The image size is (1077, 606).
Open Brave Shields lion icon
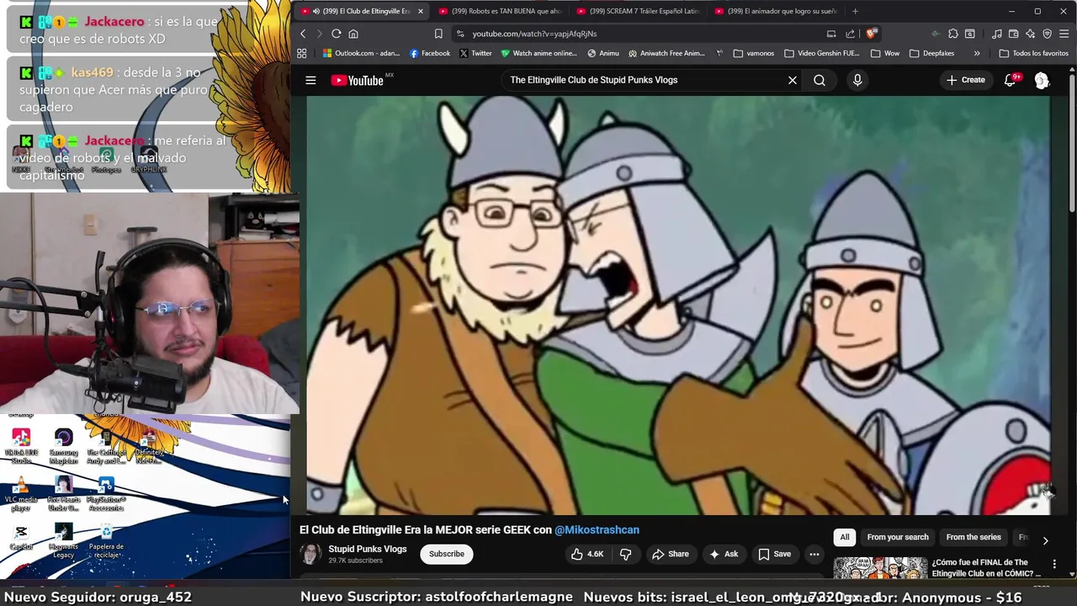coord(871,34)
